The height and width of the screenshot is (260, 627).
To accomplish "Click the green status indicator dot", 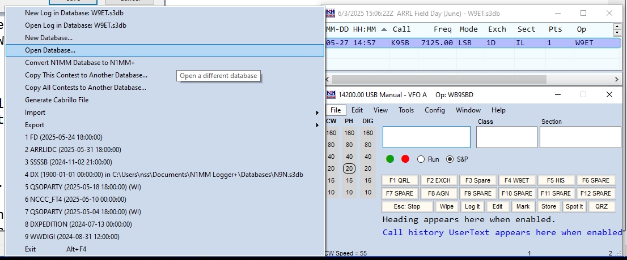I will pos(390,159).
